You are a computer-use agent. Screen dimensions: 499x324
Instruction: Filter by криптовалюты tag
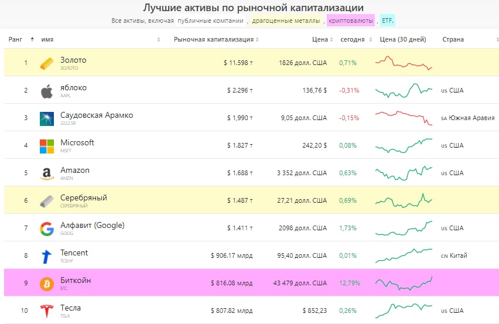click(351, 21)
